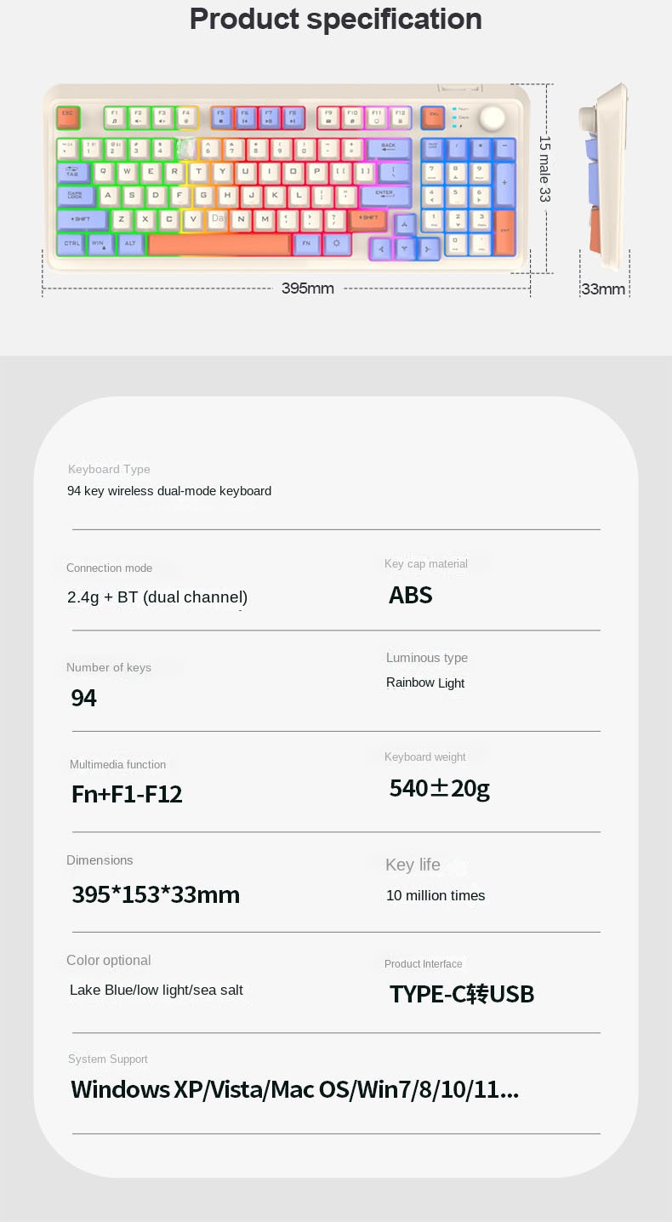
Task: Click the 33mm thickness label
Action: coord(603,289)
